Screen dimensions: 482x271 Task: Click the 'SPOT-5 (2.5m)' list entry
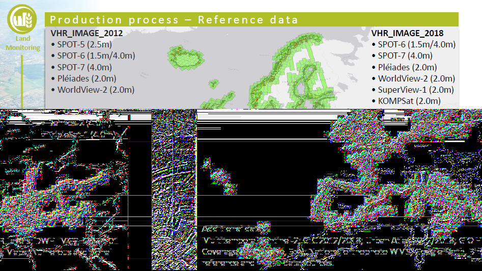(84, 44)
